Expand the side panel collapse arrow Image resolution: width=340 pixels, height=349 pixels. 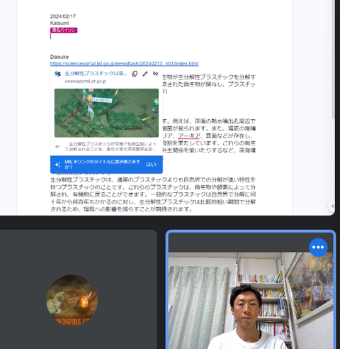pyautogui.click(x=332, y=206)
